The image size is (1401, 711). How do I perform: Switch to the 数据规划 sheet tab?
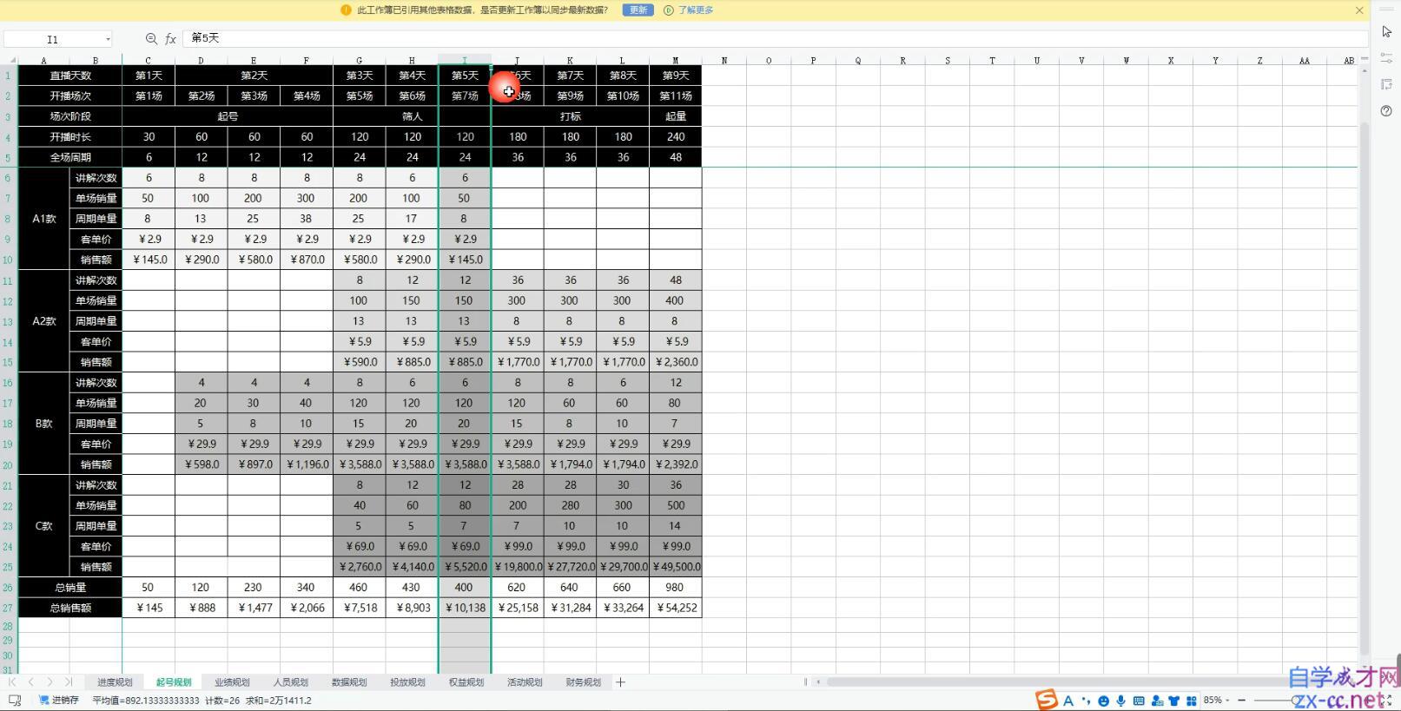[x=349, y=682]
